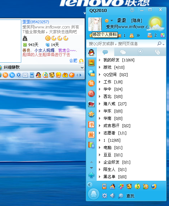Click the blue 拍 icon in contact card
Viewport: 169px width, 206px height.
coord(12,75)
